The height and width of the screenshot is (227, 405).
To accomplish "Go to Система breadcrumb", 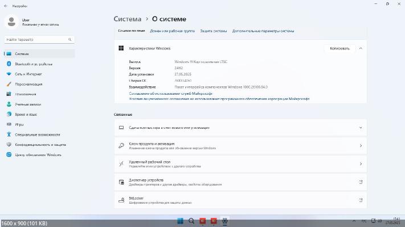I will tap(128, 19).
